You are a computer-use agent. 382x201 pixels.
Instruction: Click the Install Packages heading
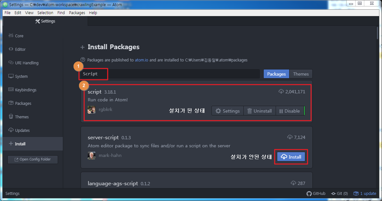[113, 47]
